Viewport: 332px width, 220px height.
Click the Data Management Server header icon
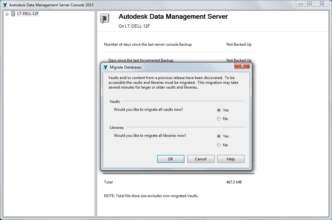point(105,18)
